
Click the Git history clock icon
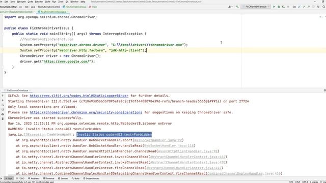point(313,7)
